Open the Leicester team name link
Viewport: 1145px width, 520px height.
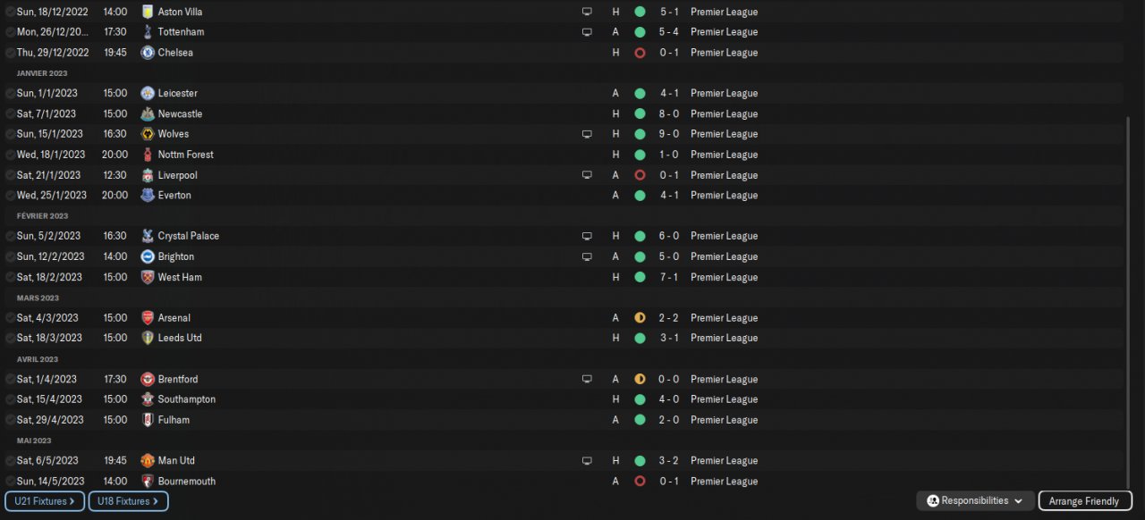pyautogui.click(x=177, y=94)
